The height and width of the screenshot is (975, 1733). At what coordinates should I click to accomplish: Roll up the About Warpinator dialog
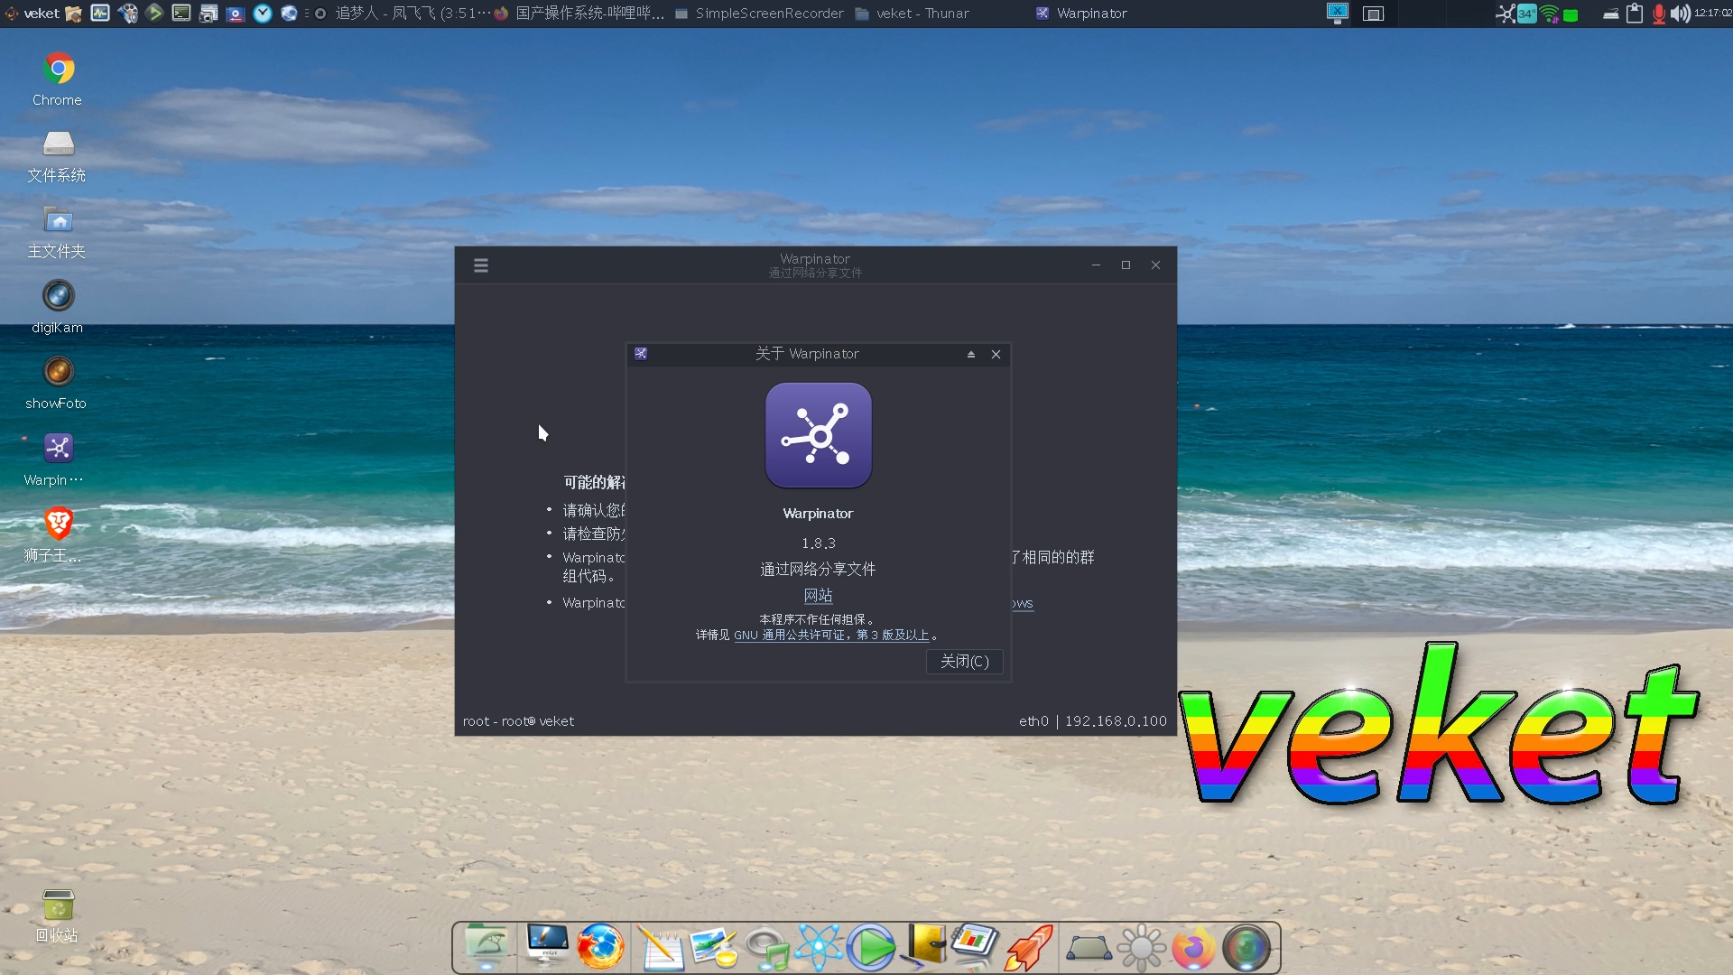pos(971,354)
